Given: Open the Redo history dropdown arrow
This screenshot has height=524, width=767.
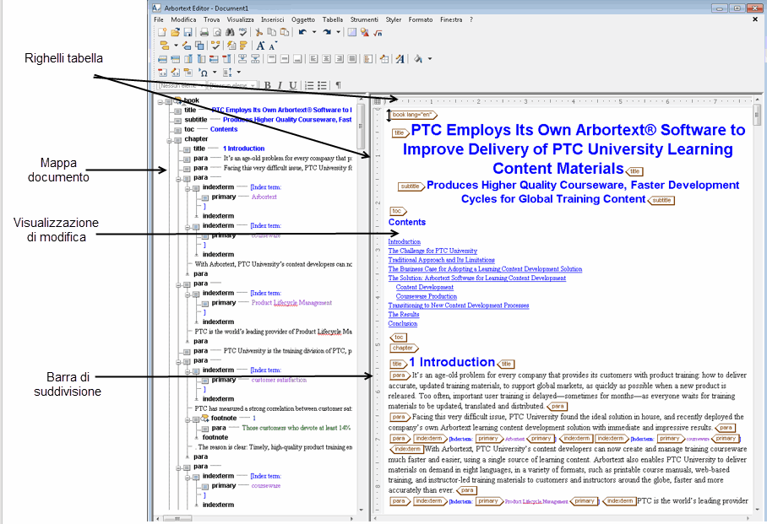Looking at the screenshot, I should click(x=338, y=32).
